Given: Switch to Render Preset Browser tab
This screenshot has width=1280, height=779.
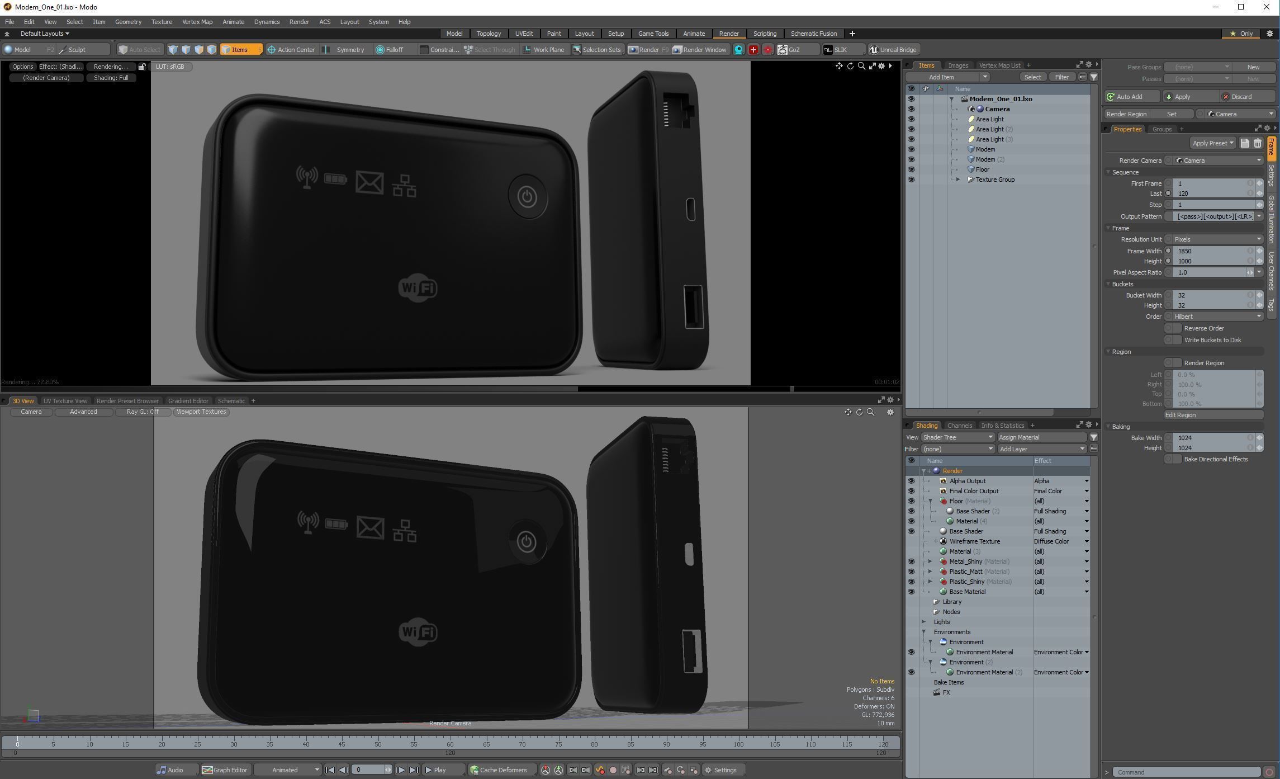Looking at the screenshot, I should (127, 401).
